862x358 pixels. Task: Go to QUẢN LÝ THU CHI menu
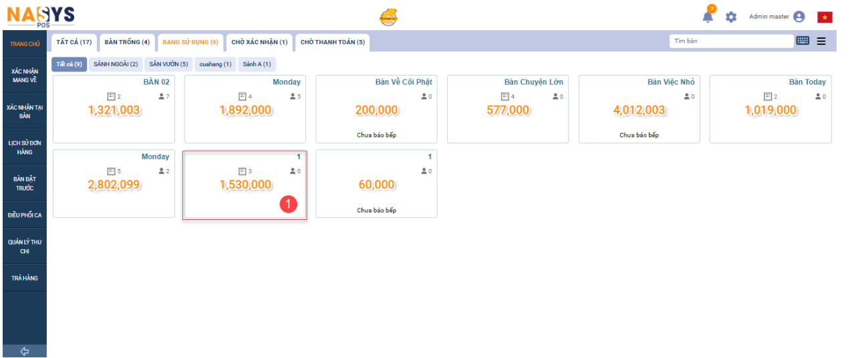click(25, 246)
